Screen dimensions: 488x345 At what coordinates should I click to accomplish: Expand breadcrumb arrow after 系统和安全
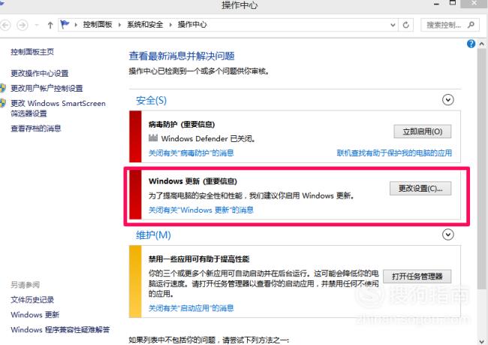tap(170, 25)
